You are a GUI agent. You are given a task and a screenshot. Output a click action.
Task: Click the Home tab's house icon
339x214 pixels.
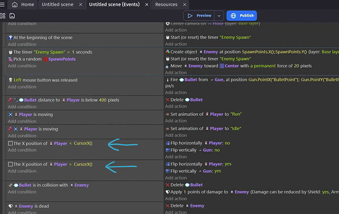(x=15, y=4)
